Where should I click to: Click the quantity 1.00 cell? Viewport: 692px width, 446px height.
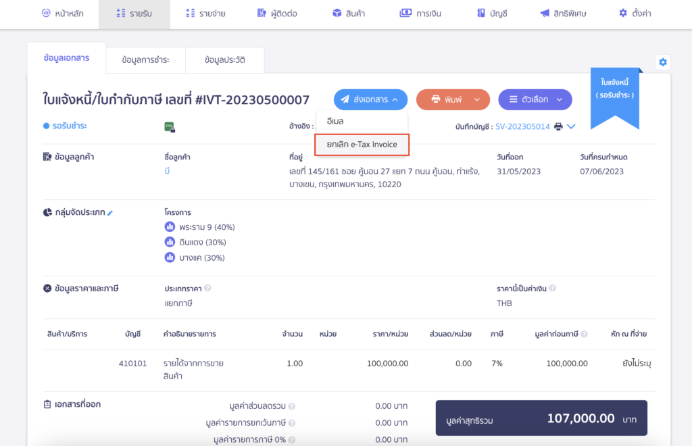[x=295, y=364]
